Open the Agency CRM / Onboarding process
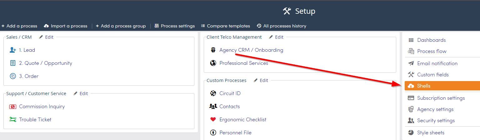 pos(251,50)
